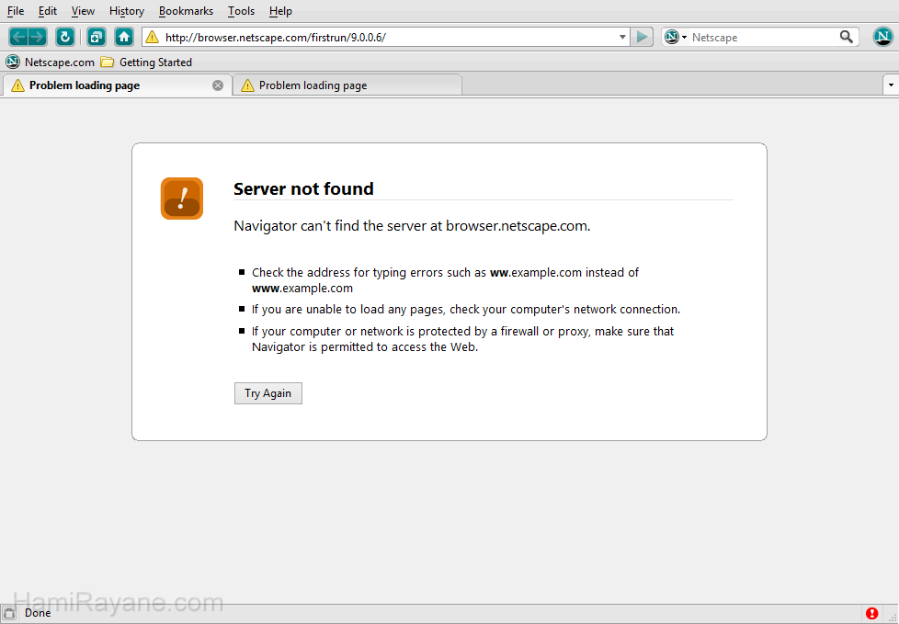
Task: Click the red error icon in the status bar
Action: tap(872, 613)
